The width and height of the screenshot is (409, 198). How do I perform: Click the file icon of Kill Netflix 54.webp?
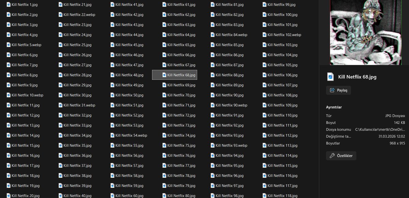point(112,136)
